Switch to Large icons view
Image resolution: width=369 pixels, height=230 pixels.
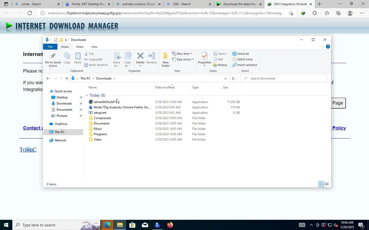[327, 184]
